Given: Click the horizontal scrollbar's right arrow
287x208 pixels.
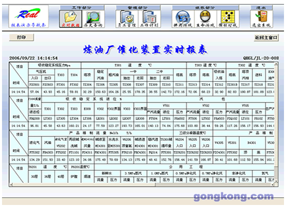Looking at the screenshot, I should (272, 184).
